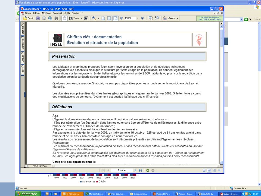This screenshot has width=261, height=196.
Task: Click the INSEE logo in the document
Action: pos(56,40)
